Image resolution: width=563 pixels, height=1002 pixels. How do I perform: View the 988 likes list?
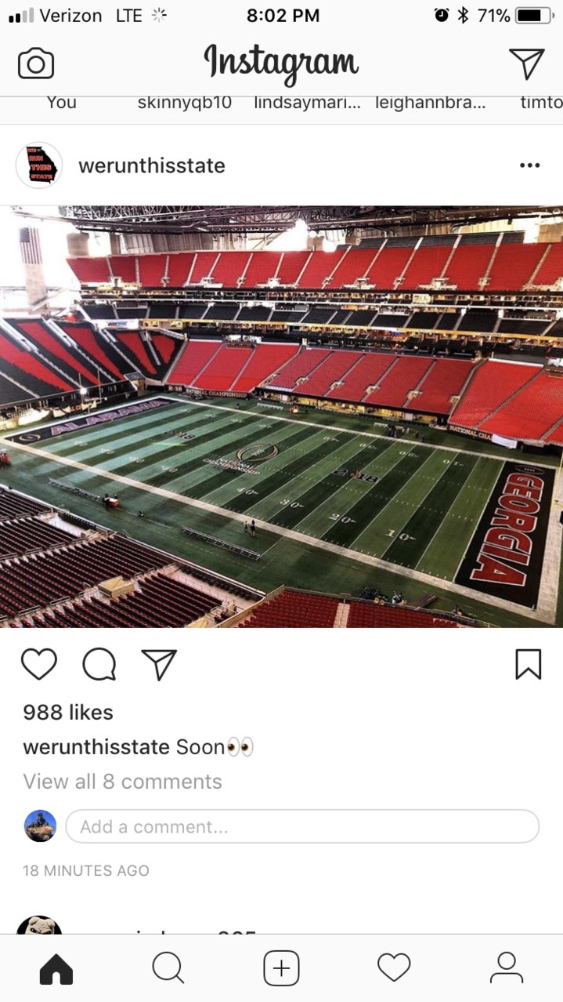[x=68, y=712]
